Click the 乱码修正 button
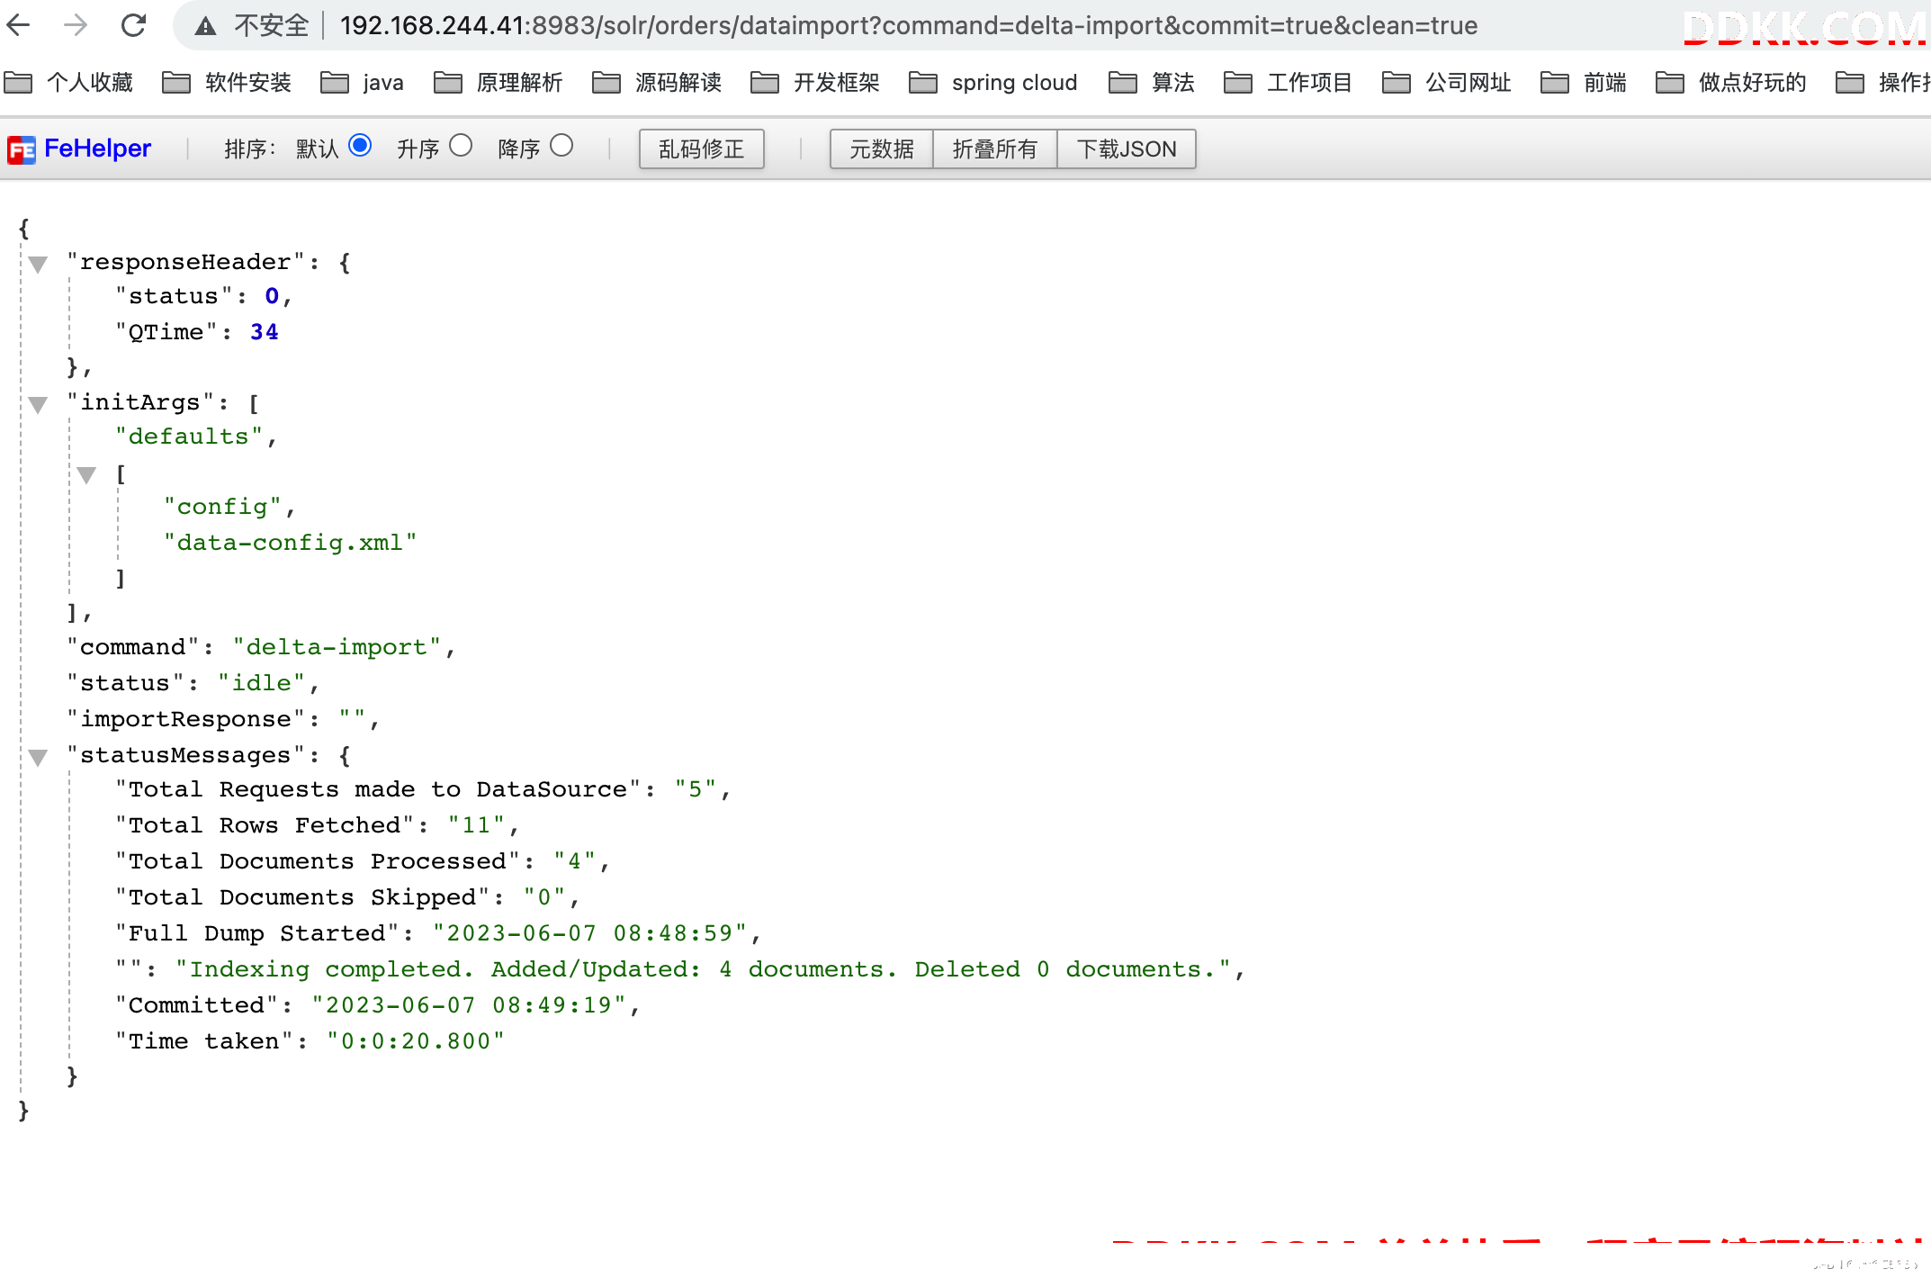 (702, 148)
